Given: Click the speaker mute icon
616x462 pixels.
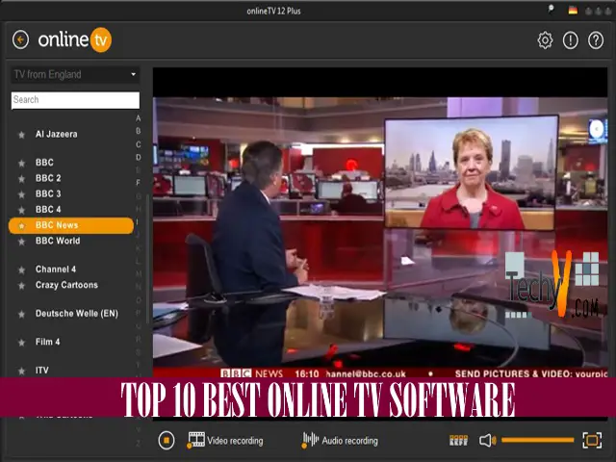Looking at the screenshot, I should click(488, 441).
